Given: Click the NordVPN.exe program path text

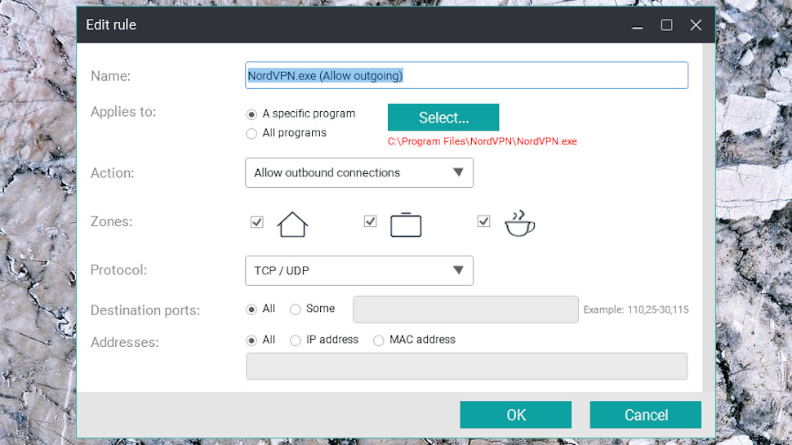Looking at the screenshot, I should (x=483, y=141).
